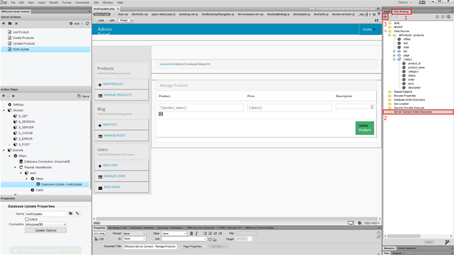The width and height of the screenshot is (454, 255).
Task: Click the MANAGE PRODUCTS link
Action: (x=117, y=95)
